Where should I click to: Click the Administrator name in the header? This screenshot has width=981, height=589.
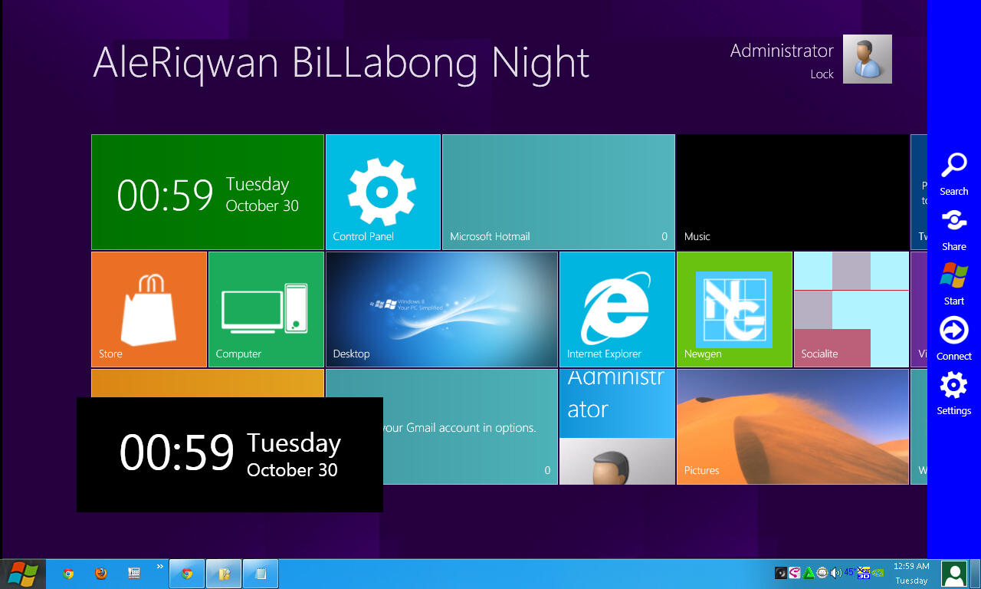click(782, 51)
